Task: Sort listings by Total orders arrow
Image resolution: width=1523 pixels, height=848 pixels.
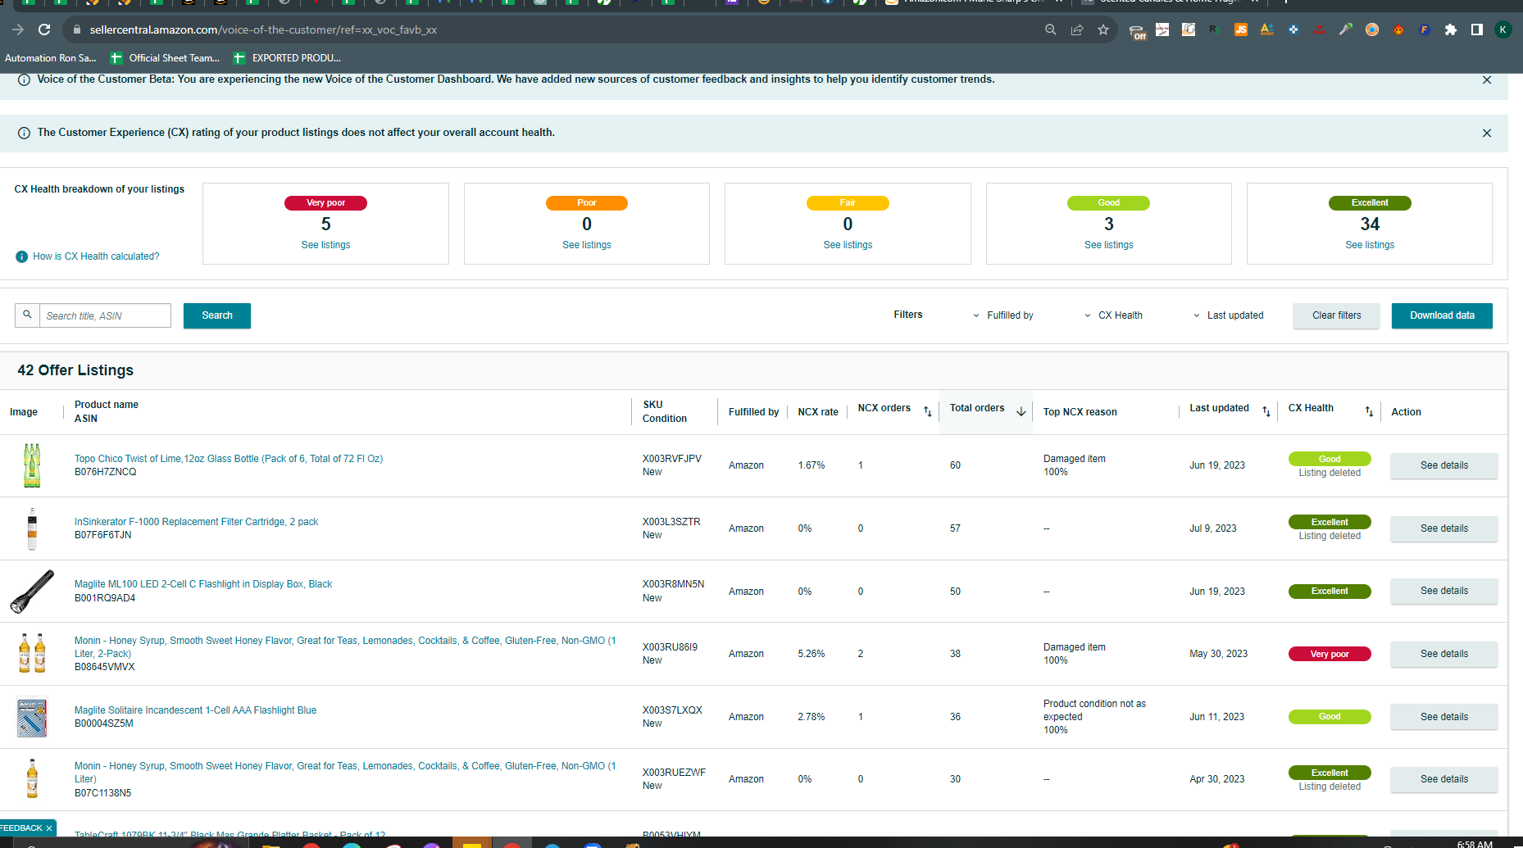Action: (1021, 411)
